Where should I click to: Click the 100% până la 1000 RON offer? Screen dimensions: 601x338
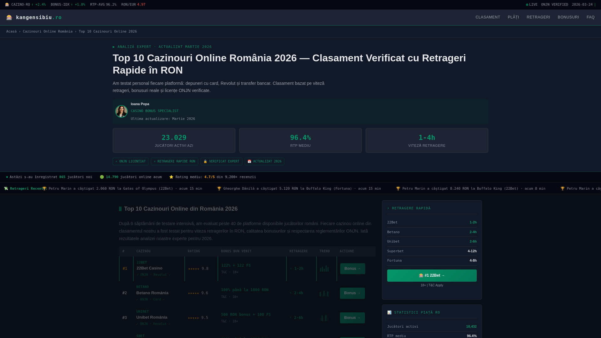[245, 290]
